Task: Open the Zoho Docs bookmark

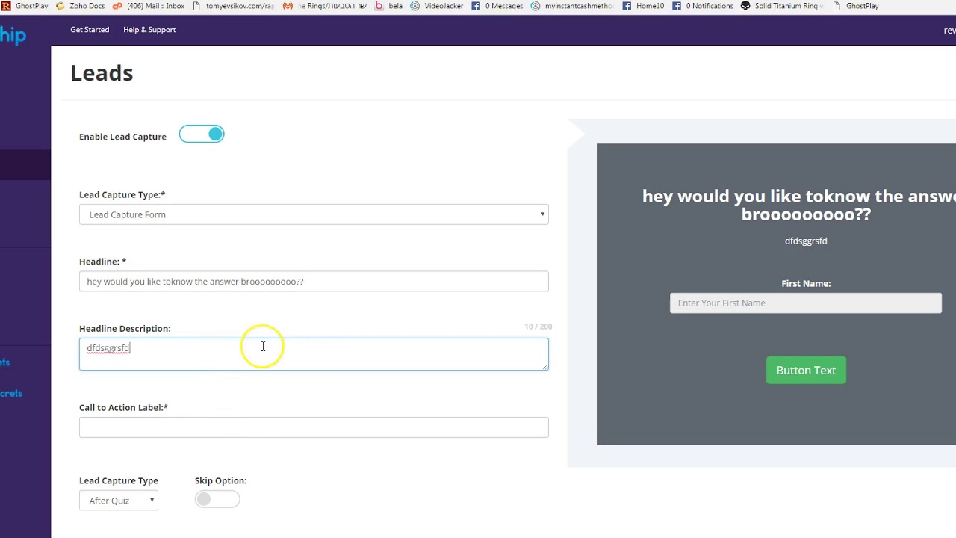Action: pyautogui.click(x=80, y=6)
